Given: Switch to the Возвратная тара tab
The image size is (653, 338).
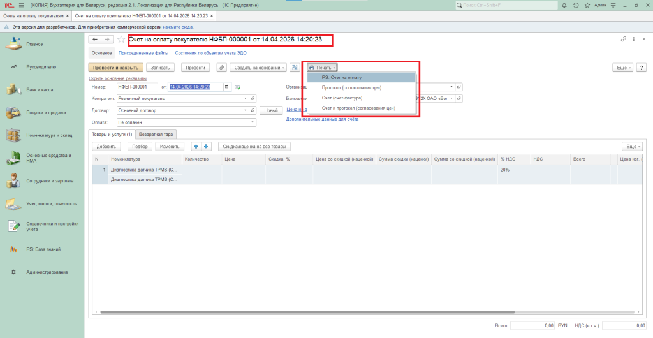Looking at the screenshot, I should [x=156, y=134].
